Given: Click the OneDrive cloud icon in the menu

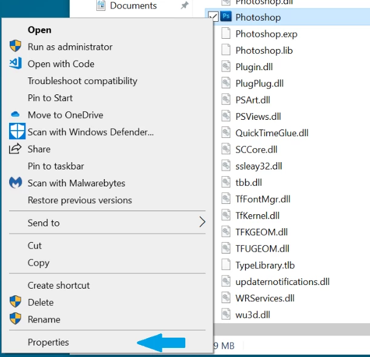Looking at the screenshot, I should click(x=15, y=114).
